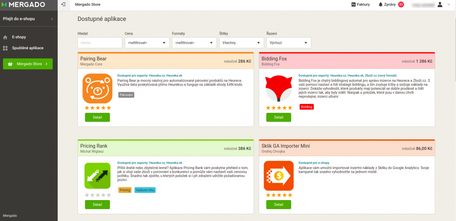Click the Faktury link in top bar
The width and height of the screenshot is (456, 221).
363,5
